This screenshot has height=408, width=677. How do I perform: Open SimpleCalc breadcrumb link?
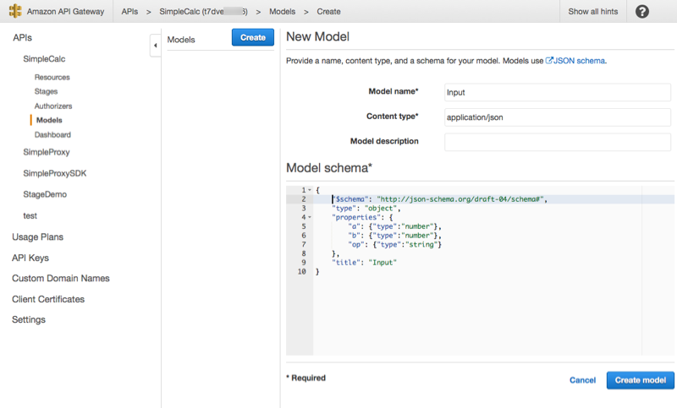point(203,12)
